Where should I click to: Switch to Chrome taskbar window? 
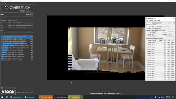16,97
